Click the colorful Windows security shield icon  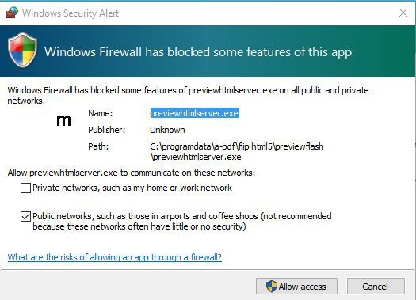pyautogui.click(x=22, y=50)
